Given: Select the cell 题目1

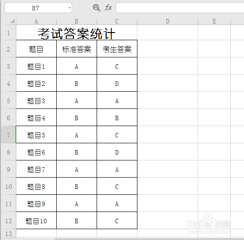Looking at the screenshot, I should pos(36,66).
